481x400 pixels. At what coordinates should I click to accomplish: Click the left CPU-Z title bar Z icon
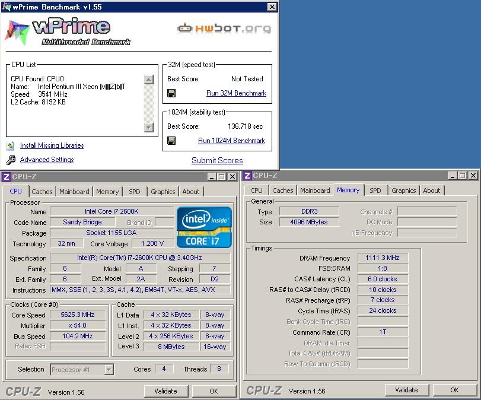coord(6,177)
